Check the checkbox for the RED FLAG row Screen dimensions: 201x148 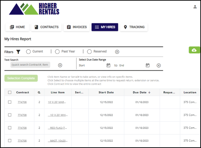10,128
